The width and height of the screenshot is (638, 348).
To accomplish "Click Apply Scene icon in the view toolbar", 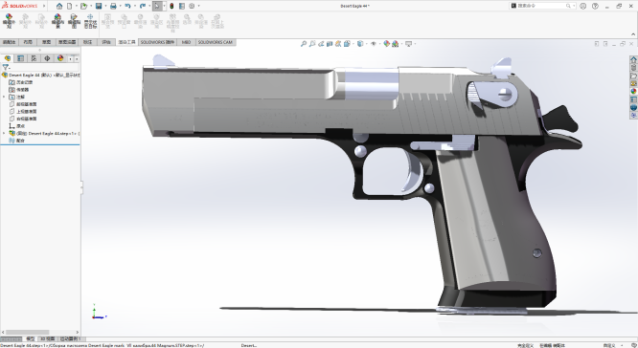I will (x=395, y=44).
